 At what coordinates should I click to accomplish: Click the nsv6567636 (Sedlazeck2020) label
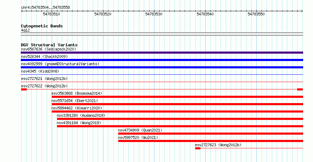tap(49, 49)
